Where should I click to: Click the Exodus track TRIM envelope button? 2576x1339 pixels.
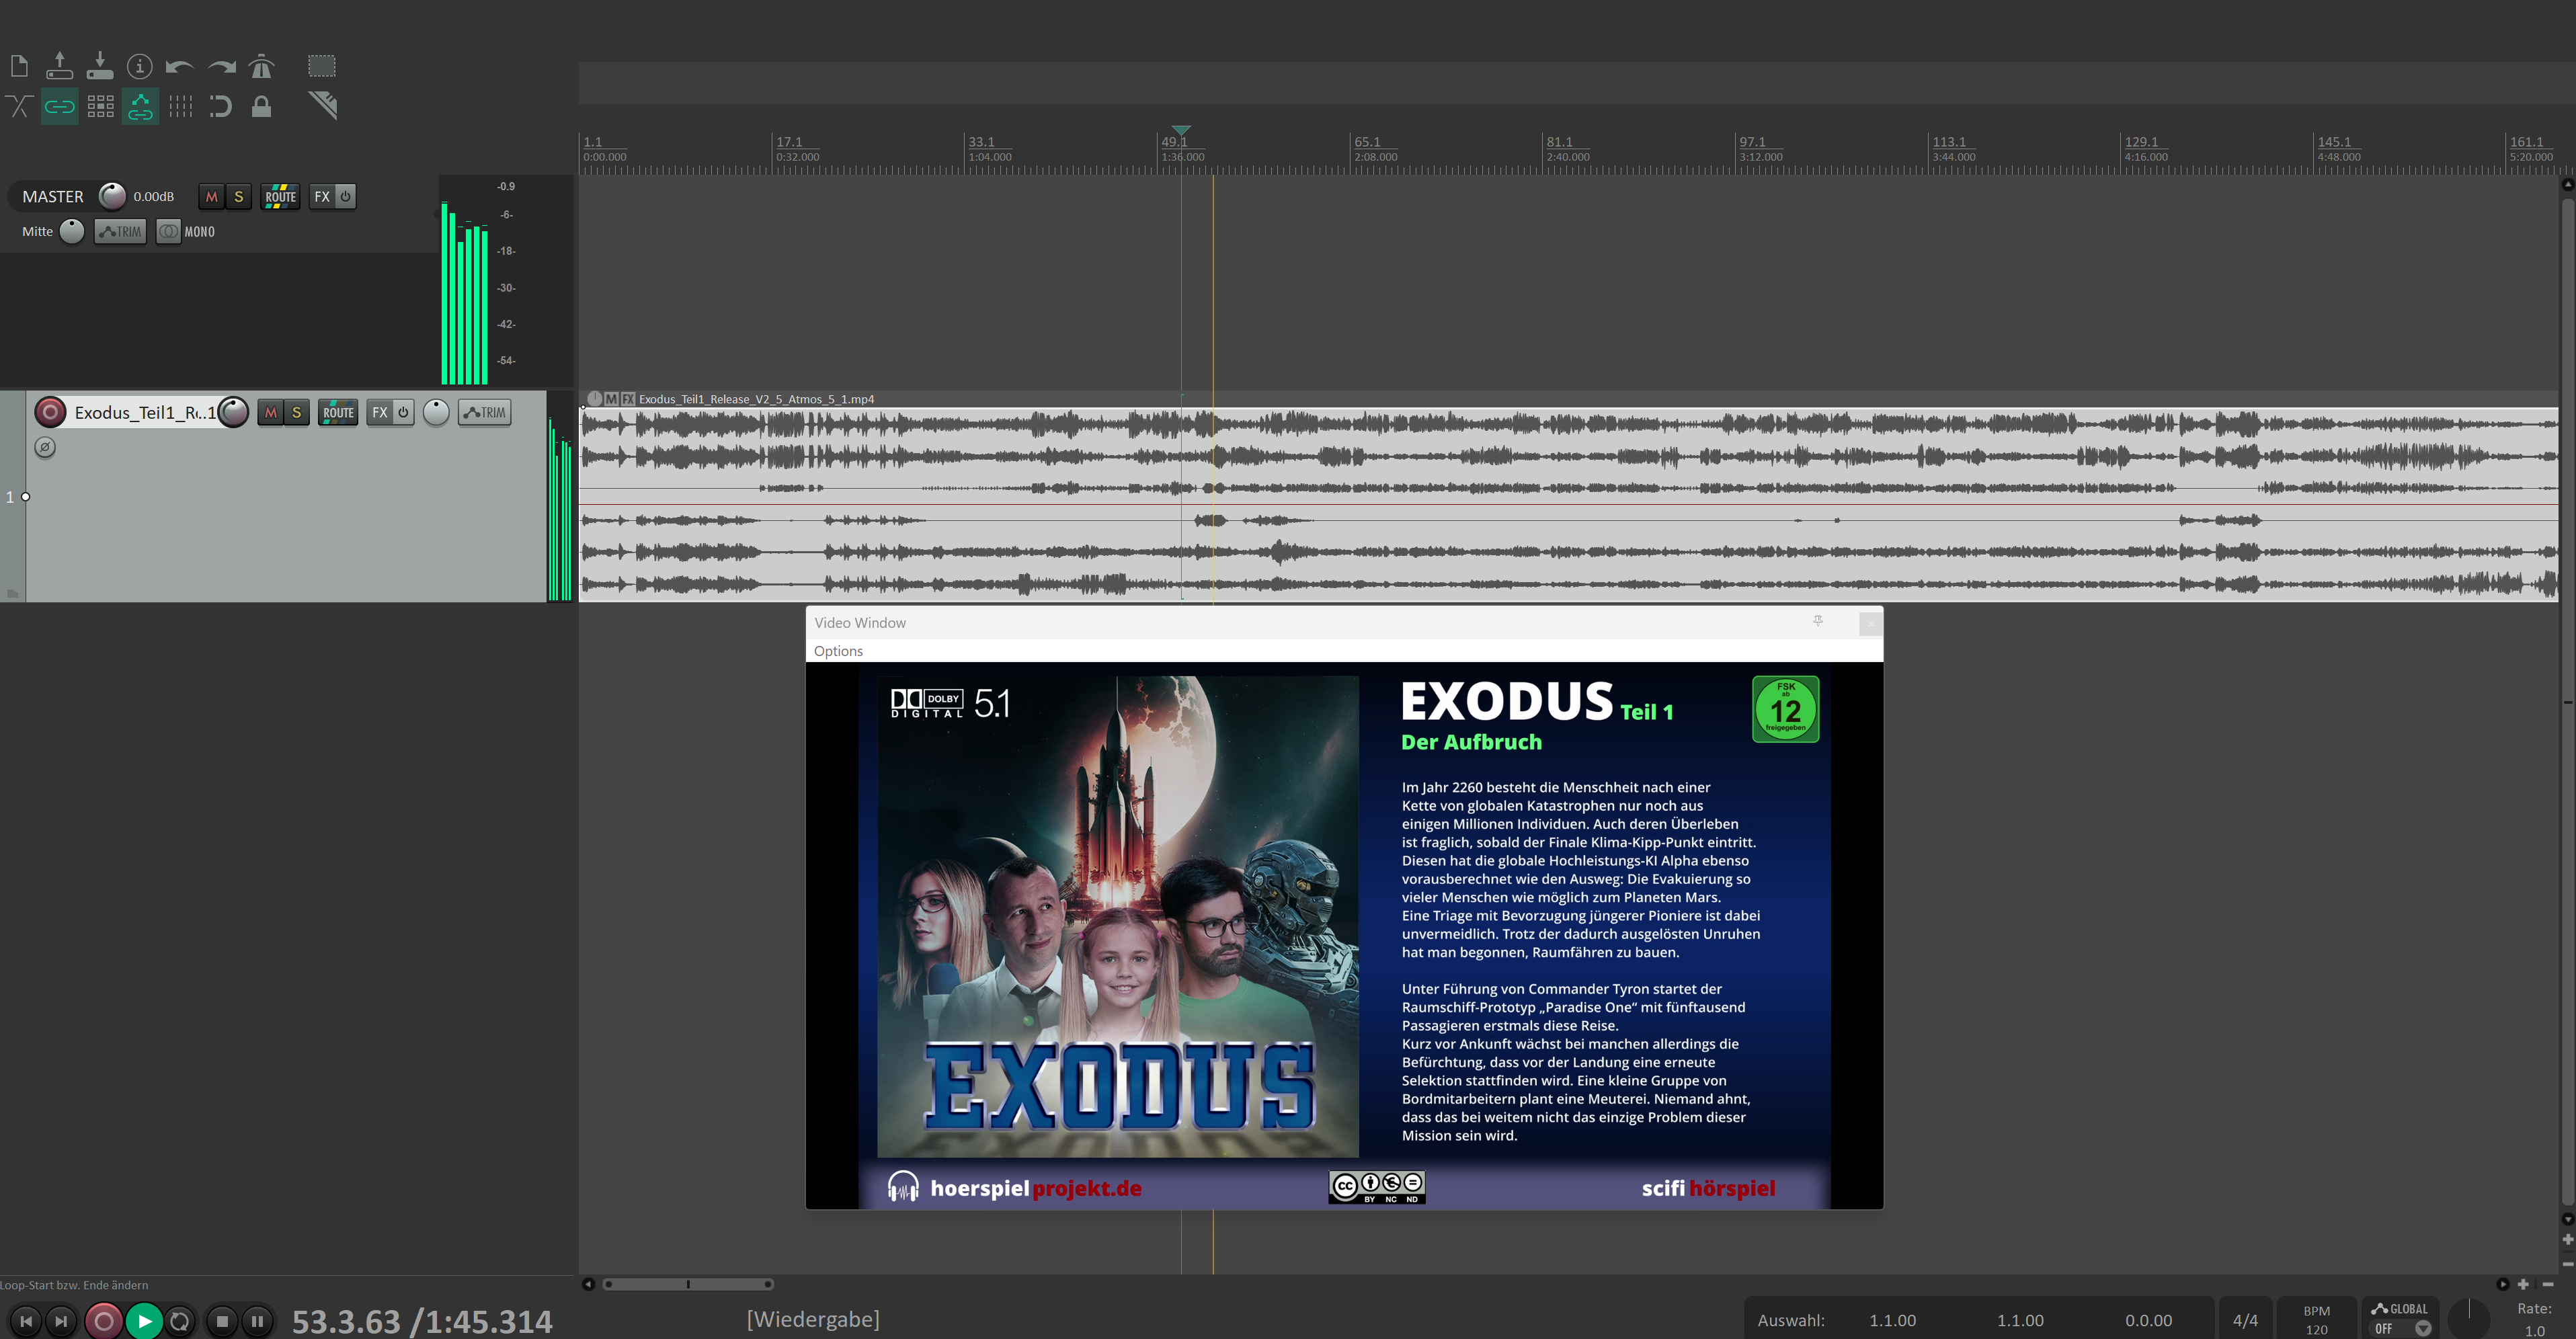coord(485,412)
